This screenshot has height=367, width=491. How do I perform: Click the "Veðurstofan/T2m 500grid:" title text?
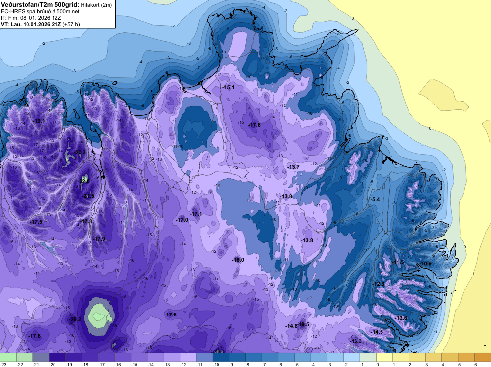coord(40,5)
